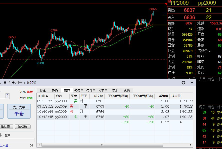Open the 出入金 link
The width and height of the screenshot is (222, 149).
click(4, 145)
